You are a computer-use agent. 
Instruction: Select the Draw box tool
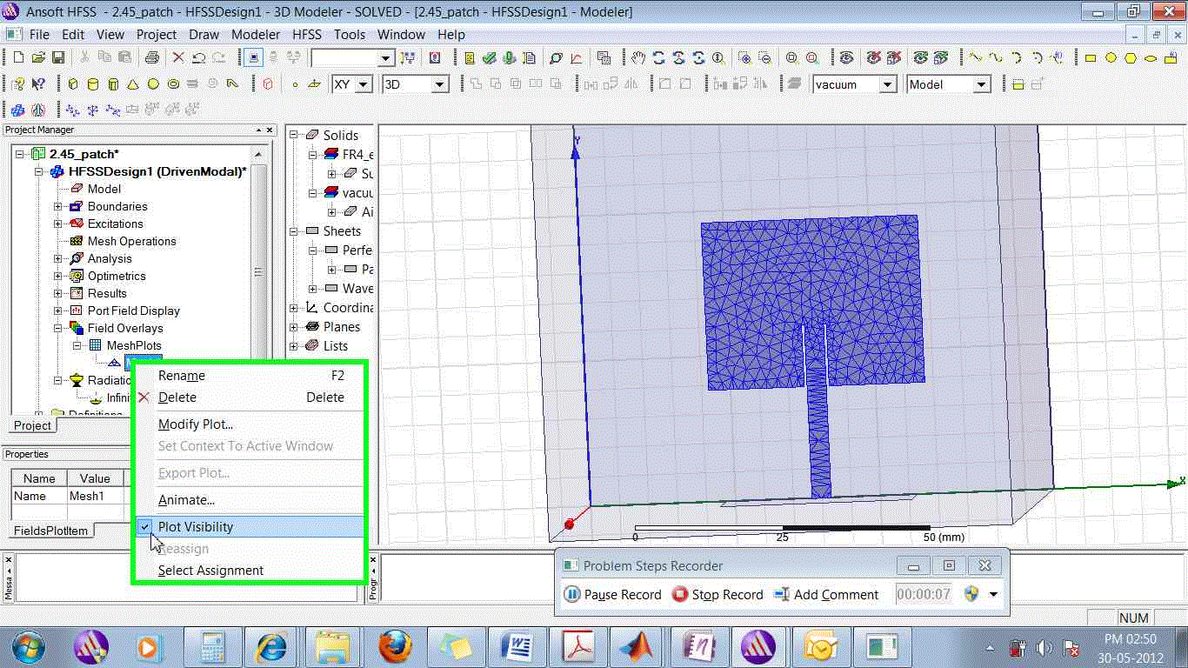coord(72,84)
